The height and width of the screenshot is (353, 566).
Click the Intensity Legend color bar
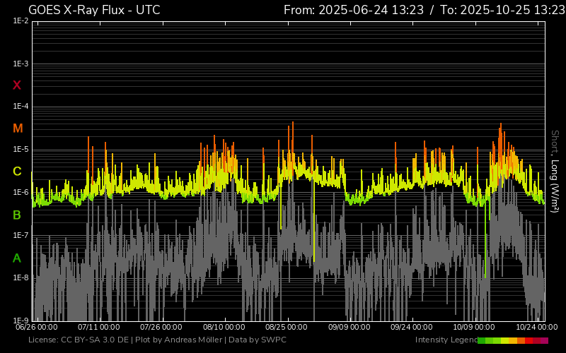coord(513,340)
